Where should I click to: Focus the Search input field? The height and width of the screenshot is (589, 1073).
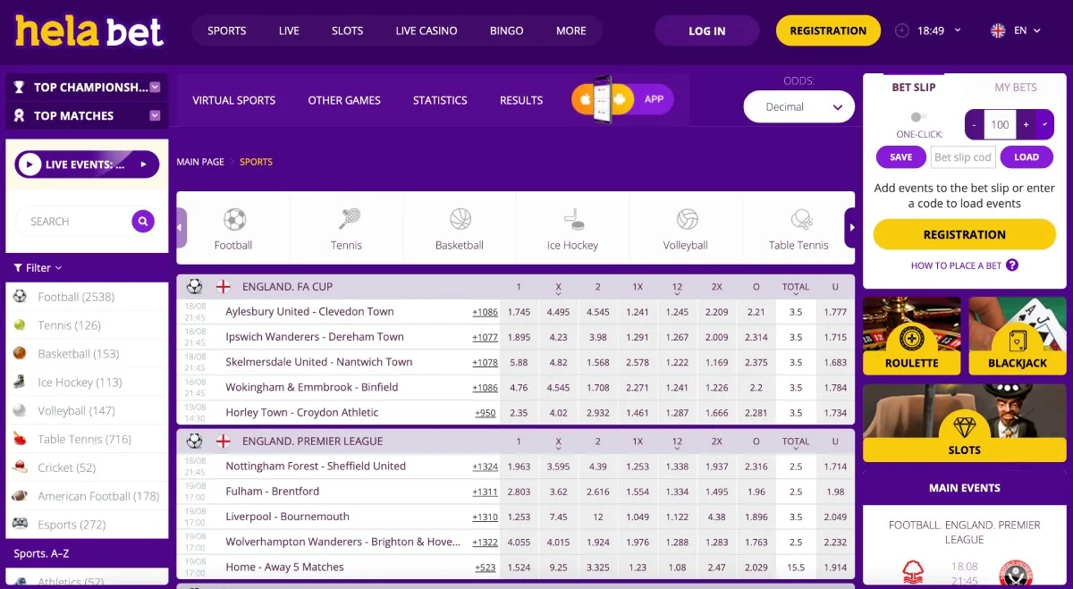pos(72,222)
